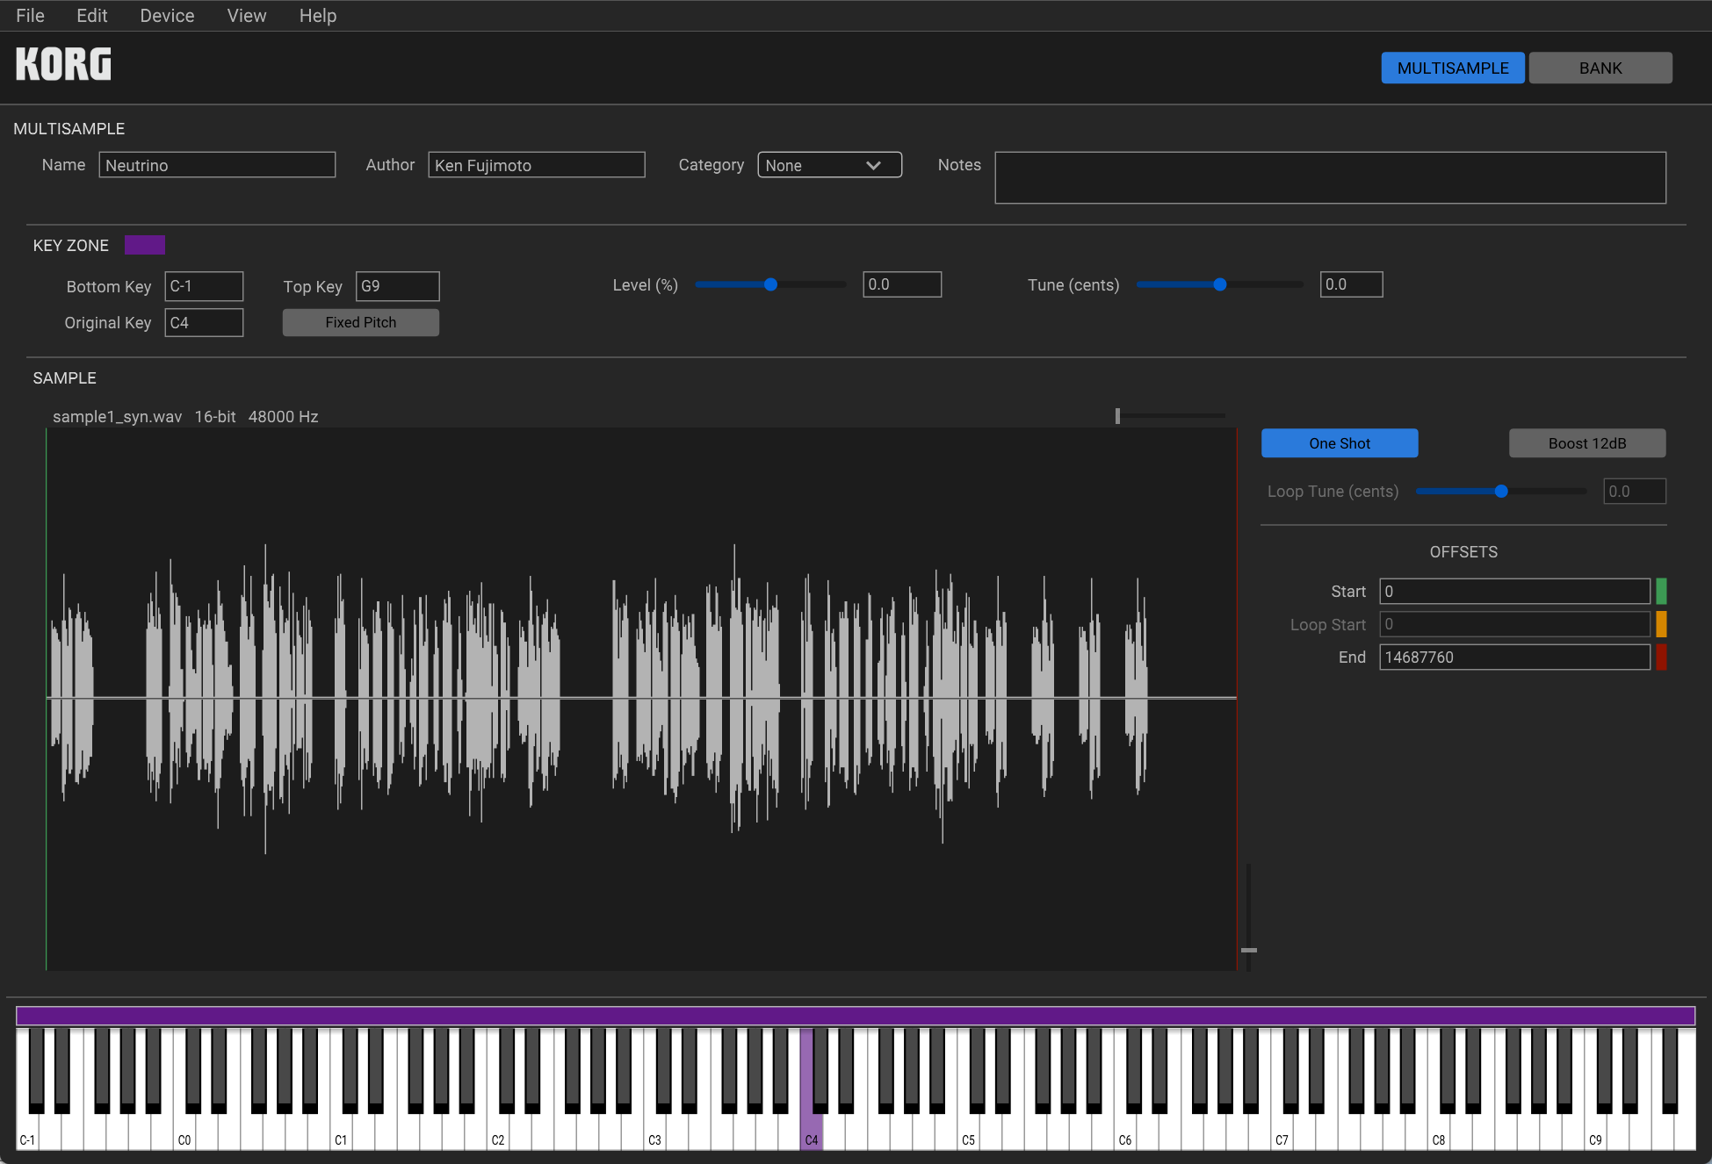Click the C9 piano key
1712x1164 pixels.
tap(1595, 1132)
